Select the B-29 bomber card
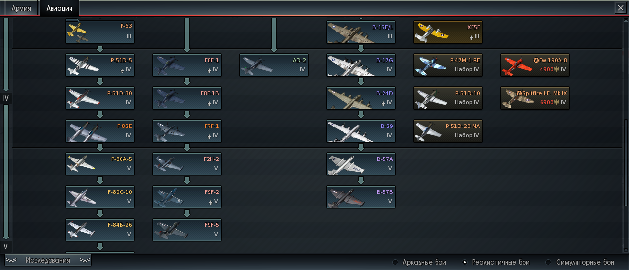Image resolution: width=629 pixels, height=270 pixels. [x=361, y=131]
